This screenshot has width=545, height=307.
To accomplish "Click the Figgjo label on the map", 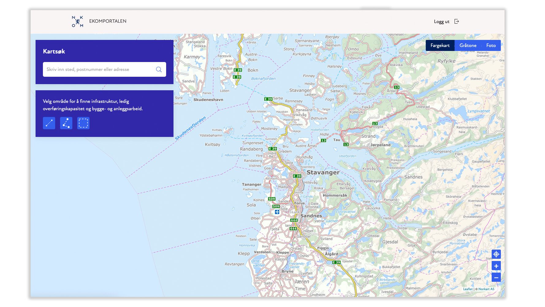I will (x=323, y=248).
